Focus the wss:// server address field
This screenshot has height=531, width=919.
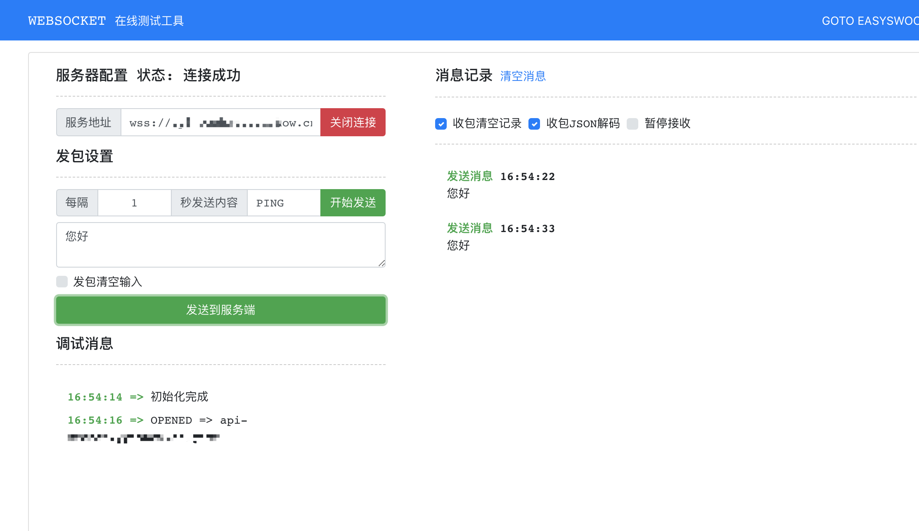pos(221,123)
